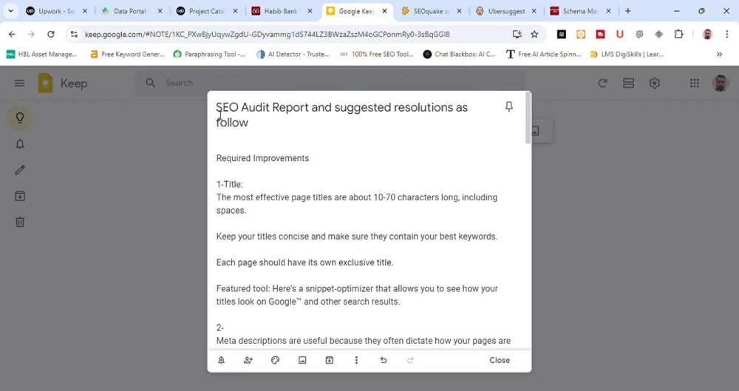Switch to the Schema Markup tab
This screenshot has height=391, width=739.
[x=579, y=11]
